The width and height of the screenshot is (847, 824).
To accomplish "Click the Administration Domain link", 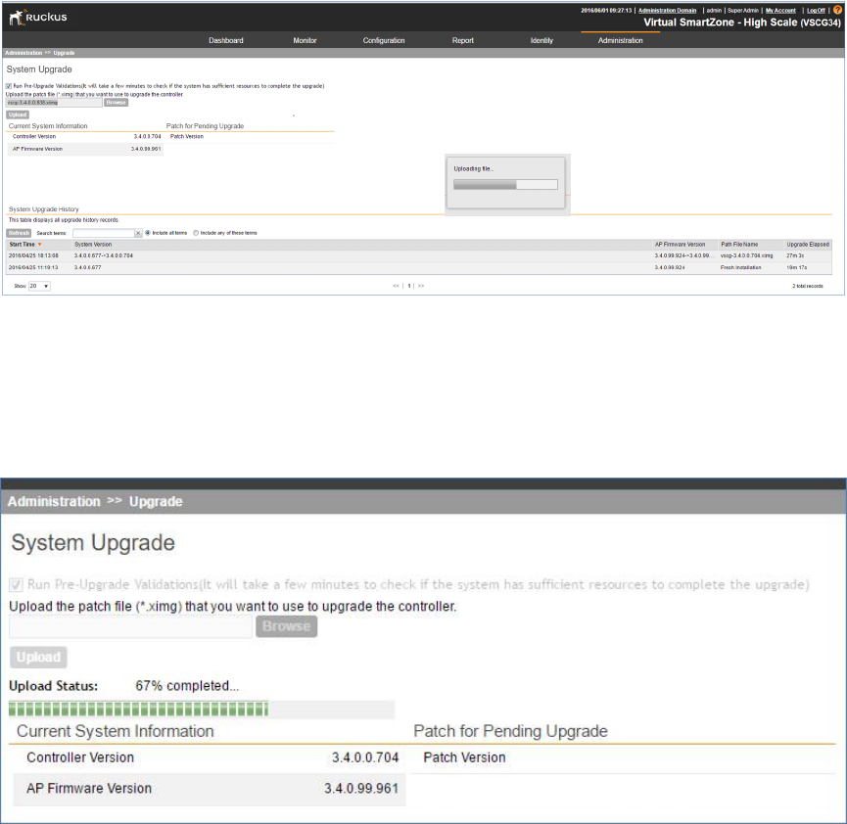I will pos(667,10).
